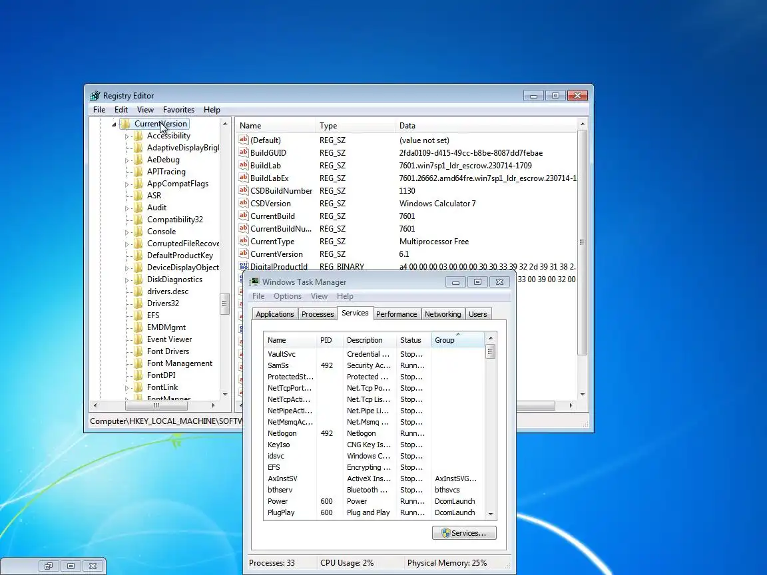Image resolution: width=767 pixels, height=575 pixels.
Task: Click the BuildGUID string value icon
Action: coord(244,152)
